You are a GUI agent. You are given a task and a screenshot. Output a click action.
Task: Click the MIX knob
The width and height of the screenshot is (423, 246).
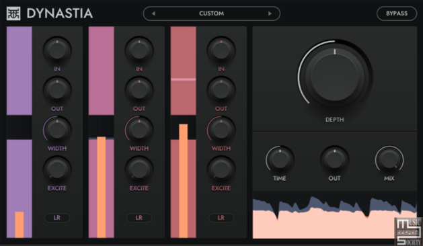pyautogui.click(x=389, y=159)
